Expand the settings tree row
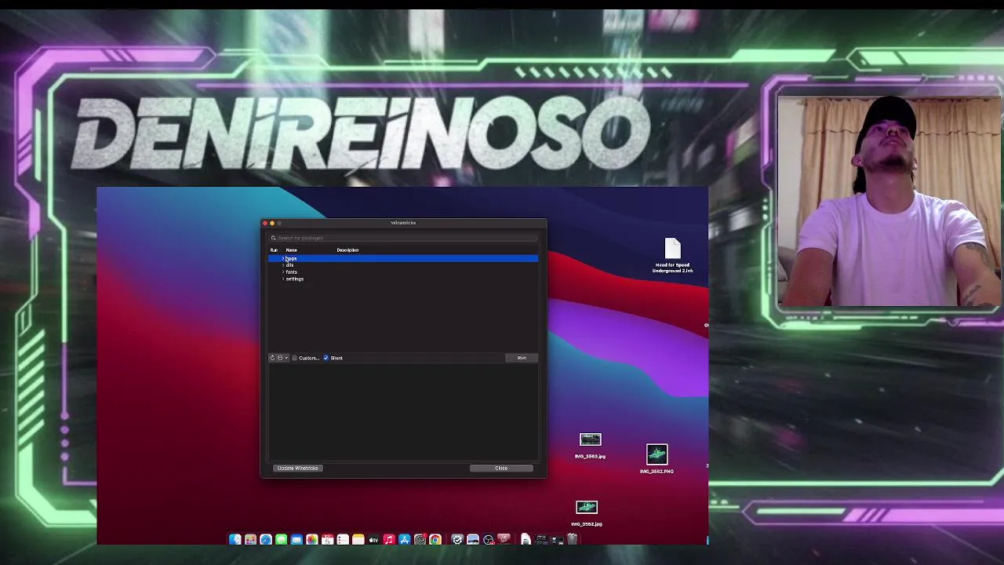Screen dimensions: 1004x565 [283, 279]
